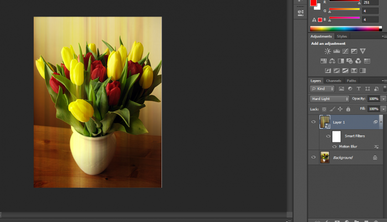Open Motion Blur filter blending options
387x222 pixels.
[x=376, y=147]
